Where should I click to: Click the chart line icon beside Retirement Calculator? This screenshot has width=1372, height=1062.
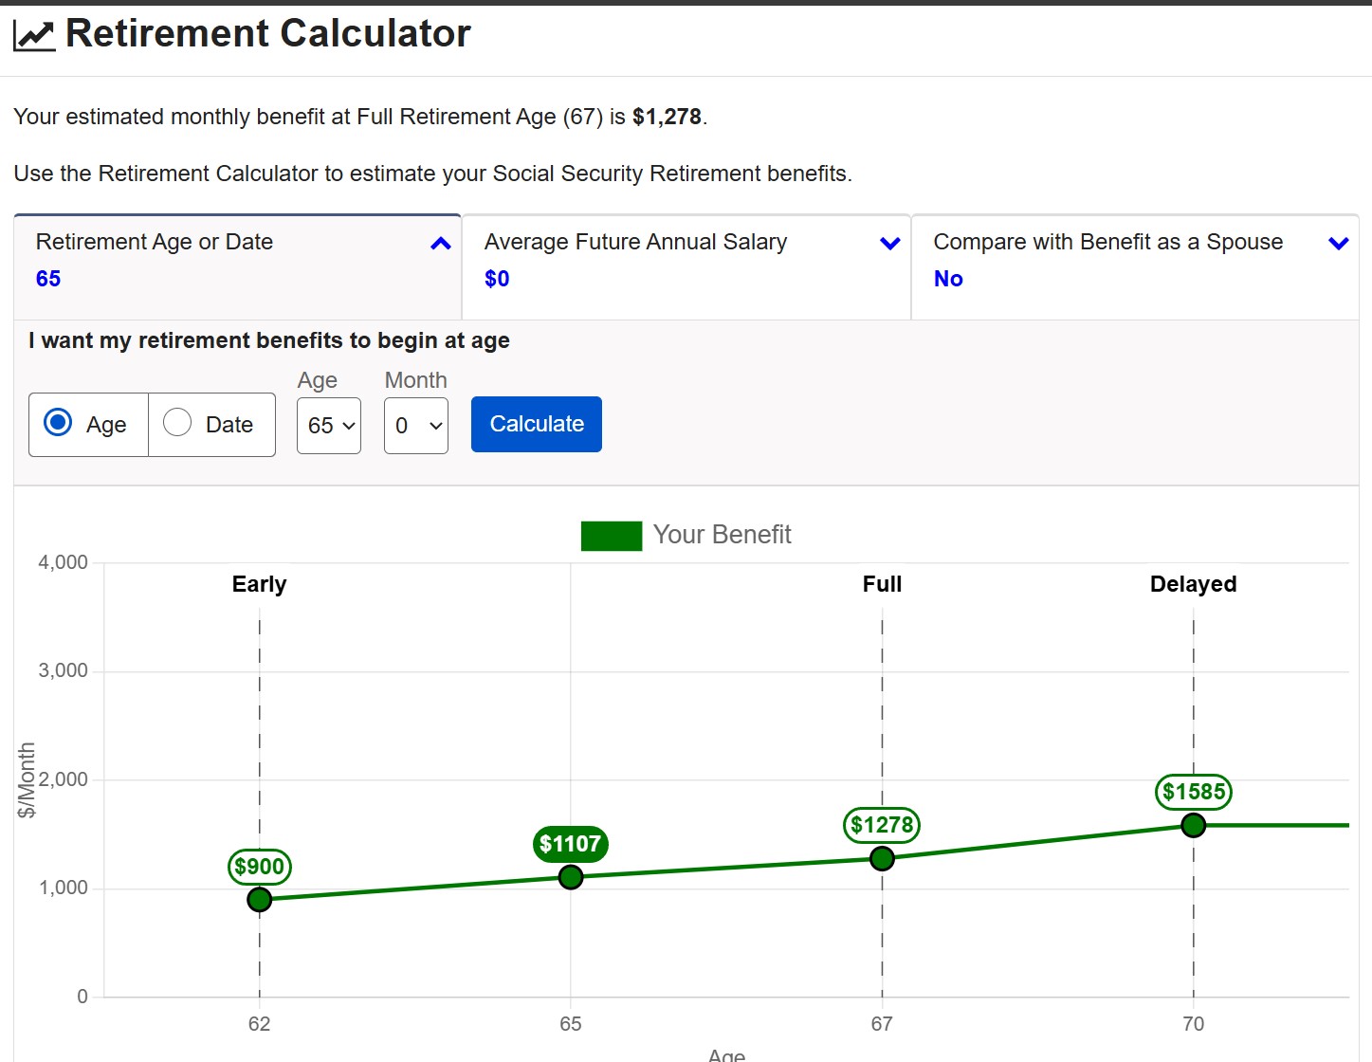tap(34, 35)
